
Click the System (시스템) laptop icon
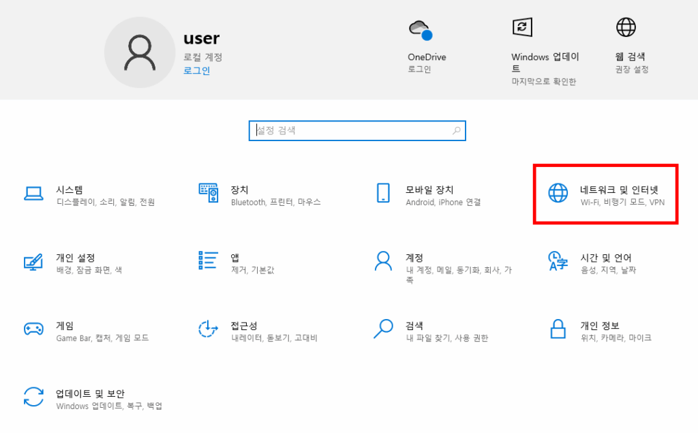coord(33,194)
